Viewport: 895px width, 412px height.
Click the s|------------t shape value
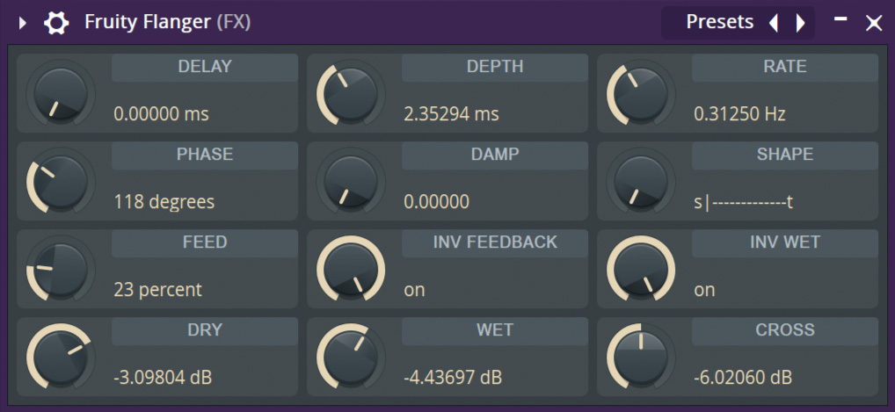pos(743,203)
